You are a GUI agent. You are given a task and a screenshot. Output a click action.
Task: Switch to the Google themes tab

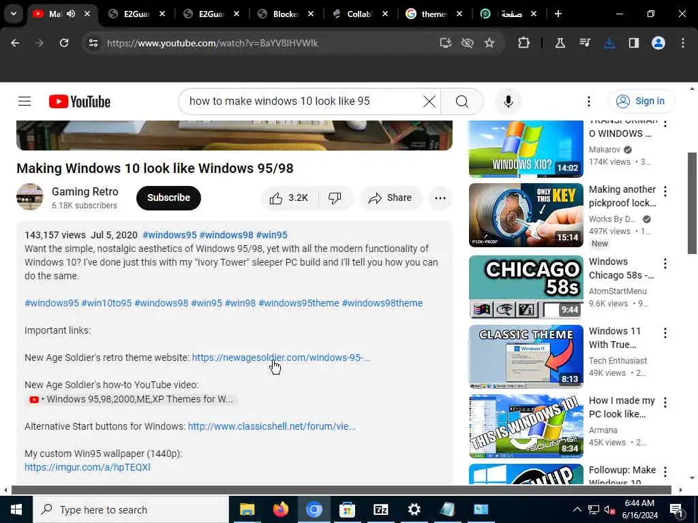(x=434, y=14)
